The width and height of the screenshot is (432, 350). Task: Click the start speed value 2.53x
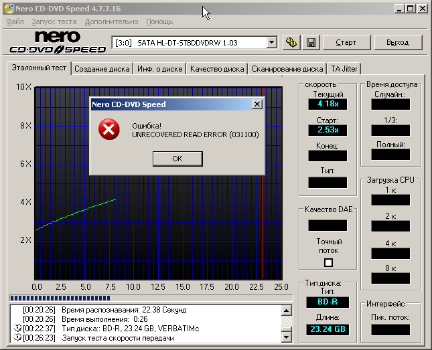coord(328,130)
